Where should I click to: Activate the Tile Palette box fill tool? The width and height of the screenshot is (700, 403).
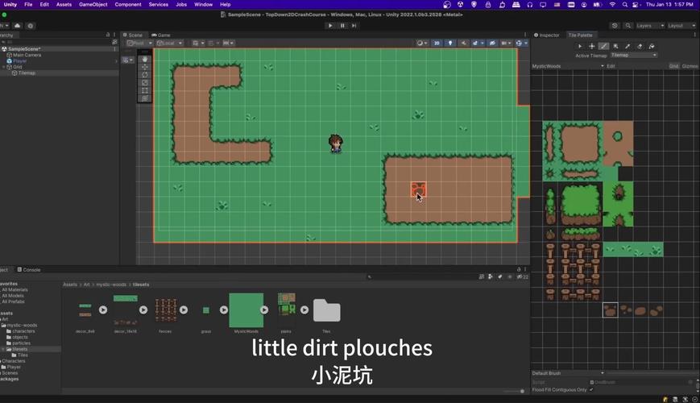[615, 46]
